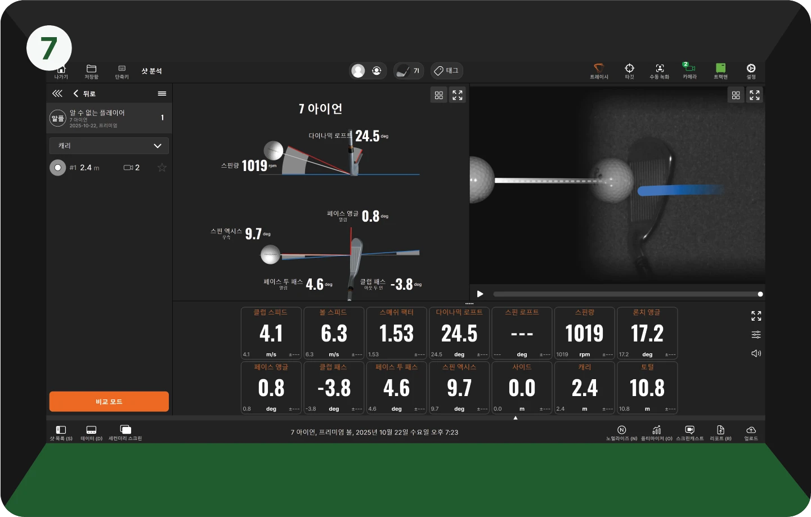The image size is (811, 517).
Task: Open the 저장함 folder
Action: coord(91,71)
